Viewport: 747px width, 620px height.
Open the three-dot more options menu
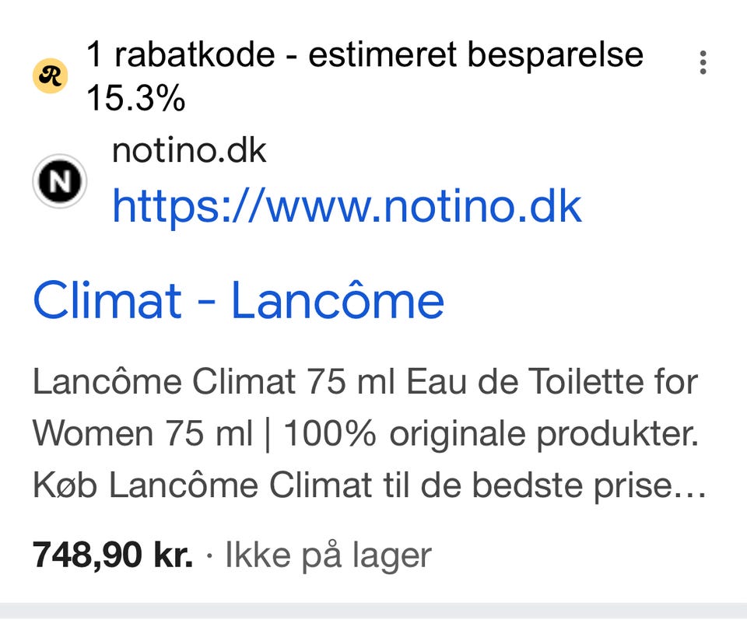(703, 62)
